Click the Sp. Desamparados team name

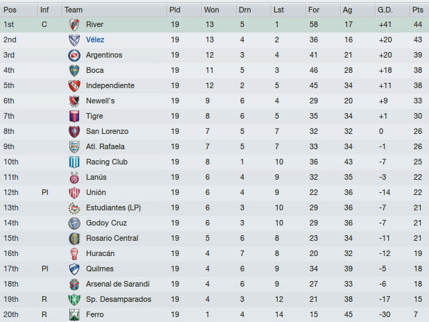tap(119, 299)
